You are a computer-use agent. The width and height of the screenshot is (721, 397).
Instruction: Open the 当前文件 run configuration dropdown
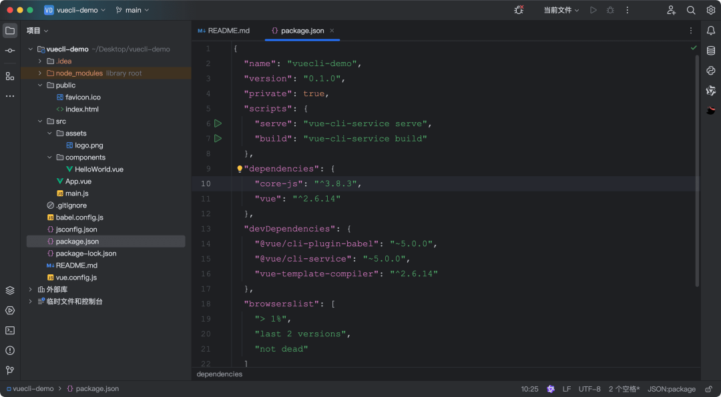[x=561, y=10]
